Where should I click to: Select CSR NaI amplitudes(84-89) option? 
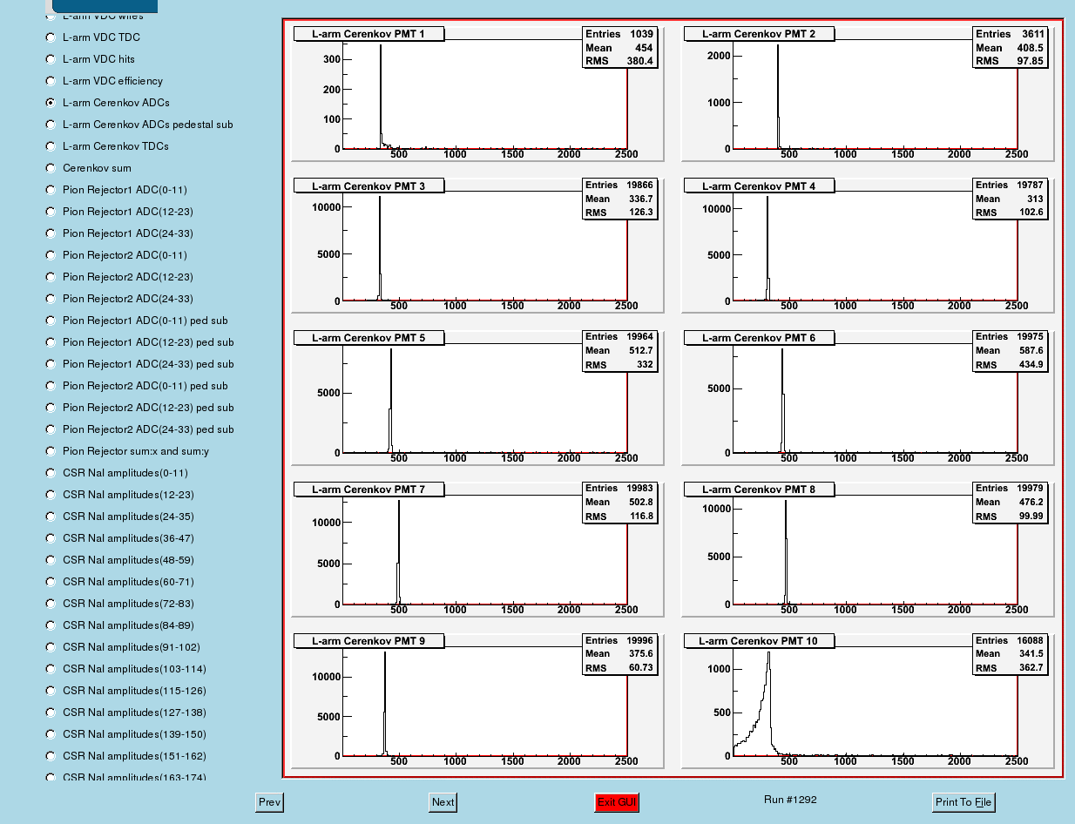tap(51, 625)
